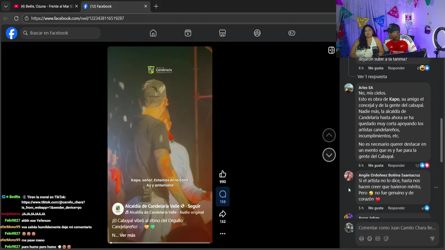Open Angiie Ordoñeez Botiina Saantacruz profile

pyautogui.click(x=389, y=175)
